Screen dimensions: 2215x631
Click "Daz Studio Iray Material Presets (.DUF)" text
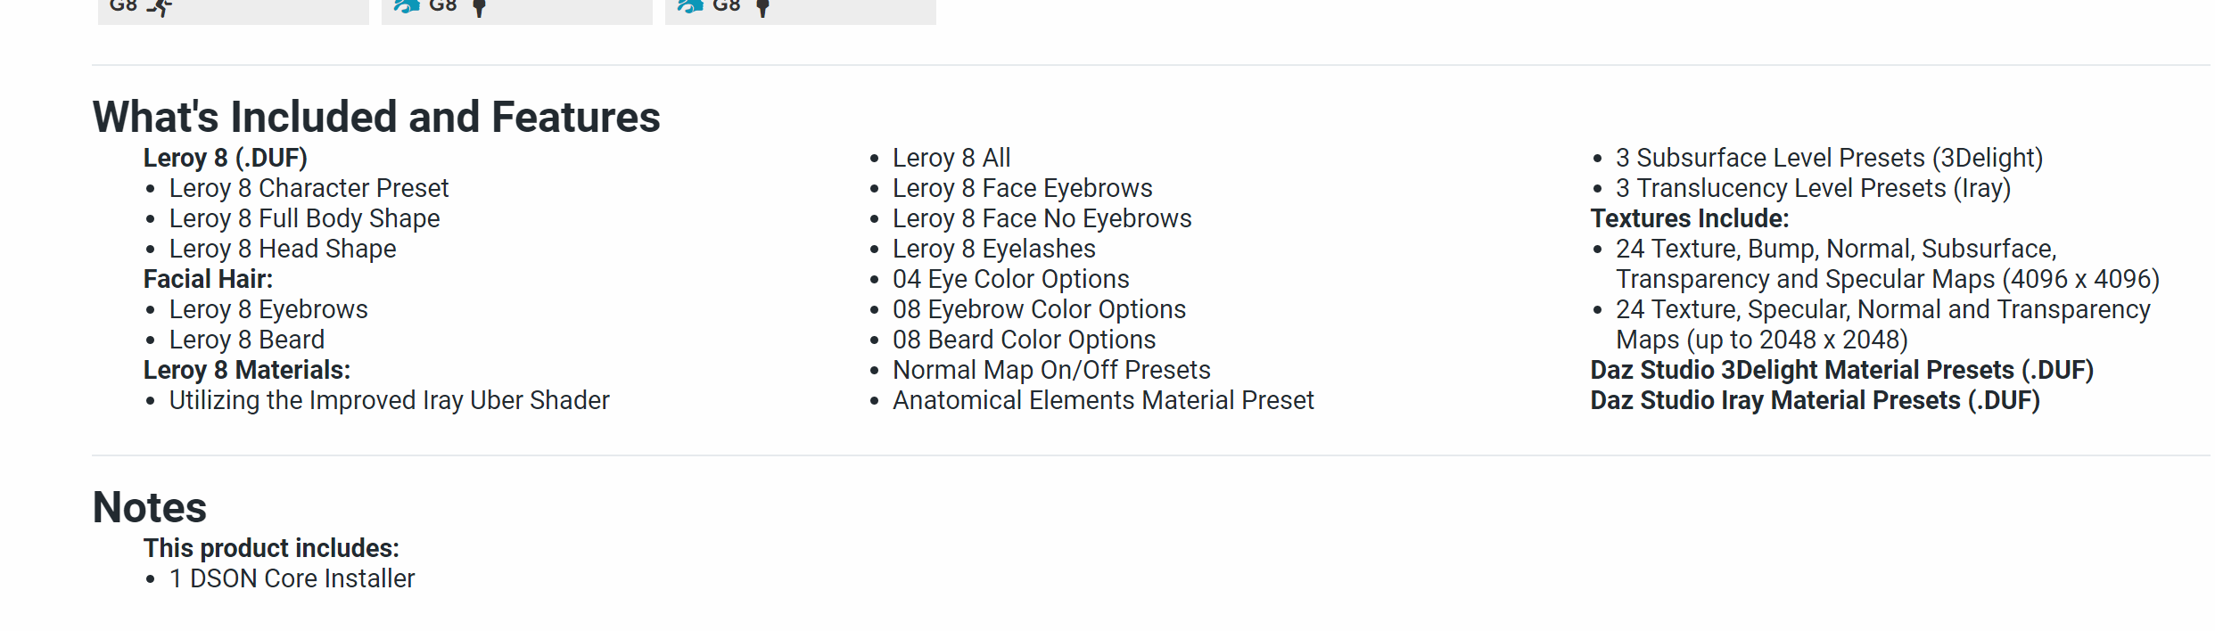1815,400
